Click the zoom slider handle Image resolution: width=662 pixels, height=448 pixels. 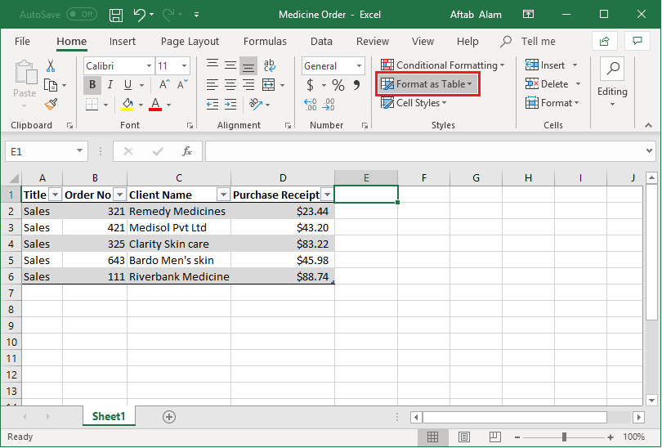tap(564, 437)
